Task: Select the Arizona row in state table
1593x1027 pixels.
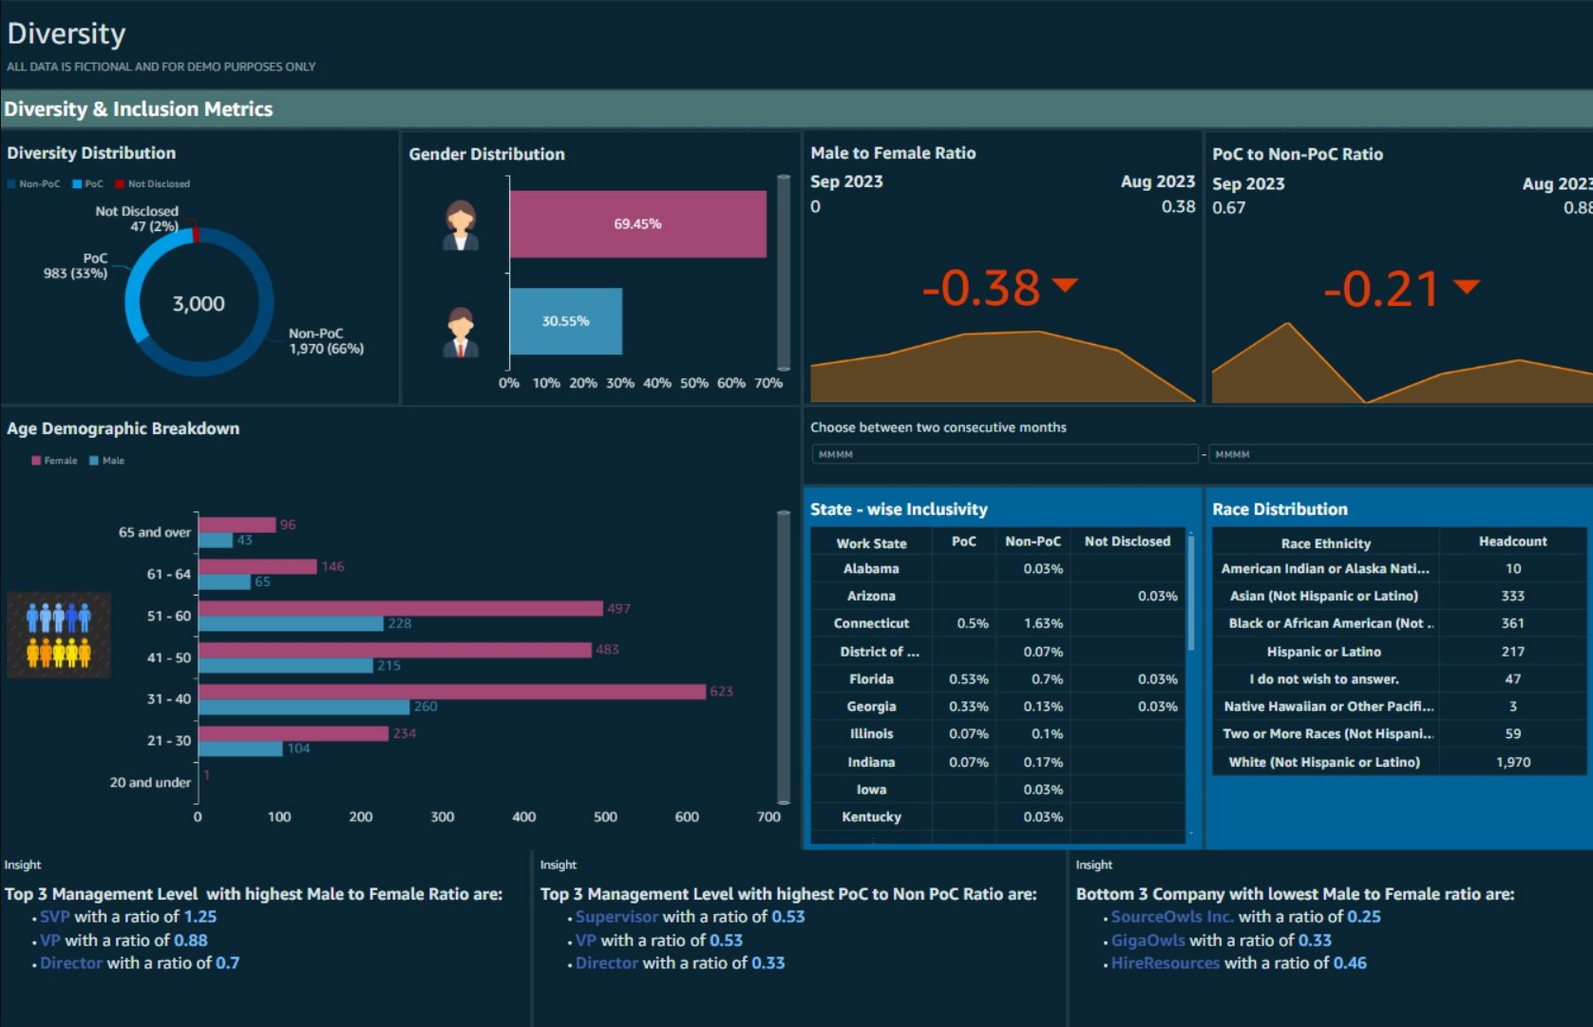Action: (998, 596)
